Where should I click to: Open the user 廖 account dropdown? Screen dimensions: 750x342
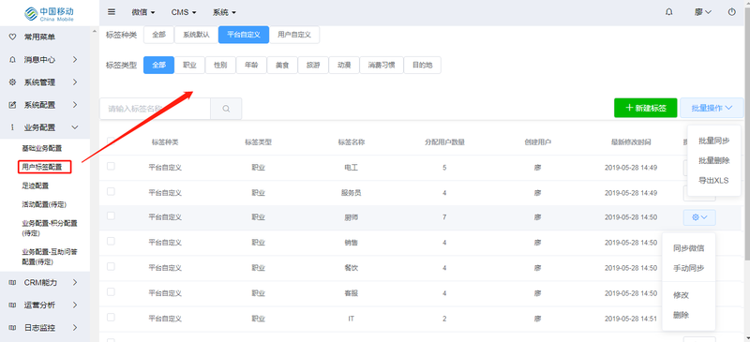click(x=703, y=12)
